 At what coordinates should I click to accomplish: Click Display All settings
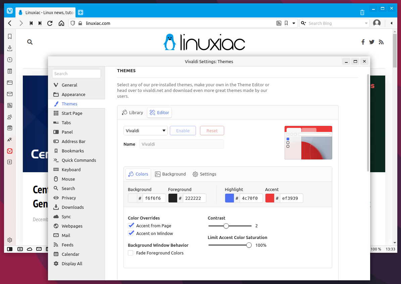pos(77,264)
